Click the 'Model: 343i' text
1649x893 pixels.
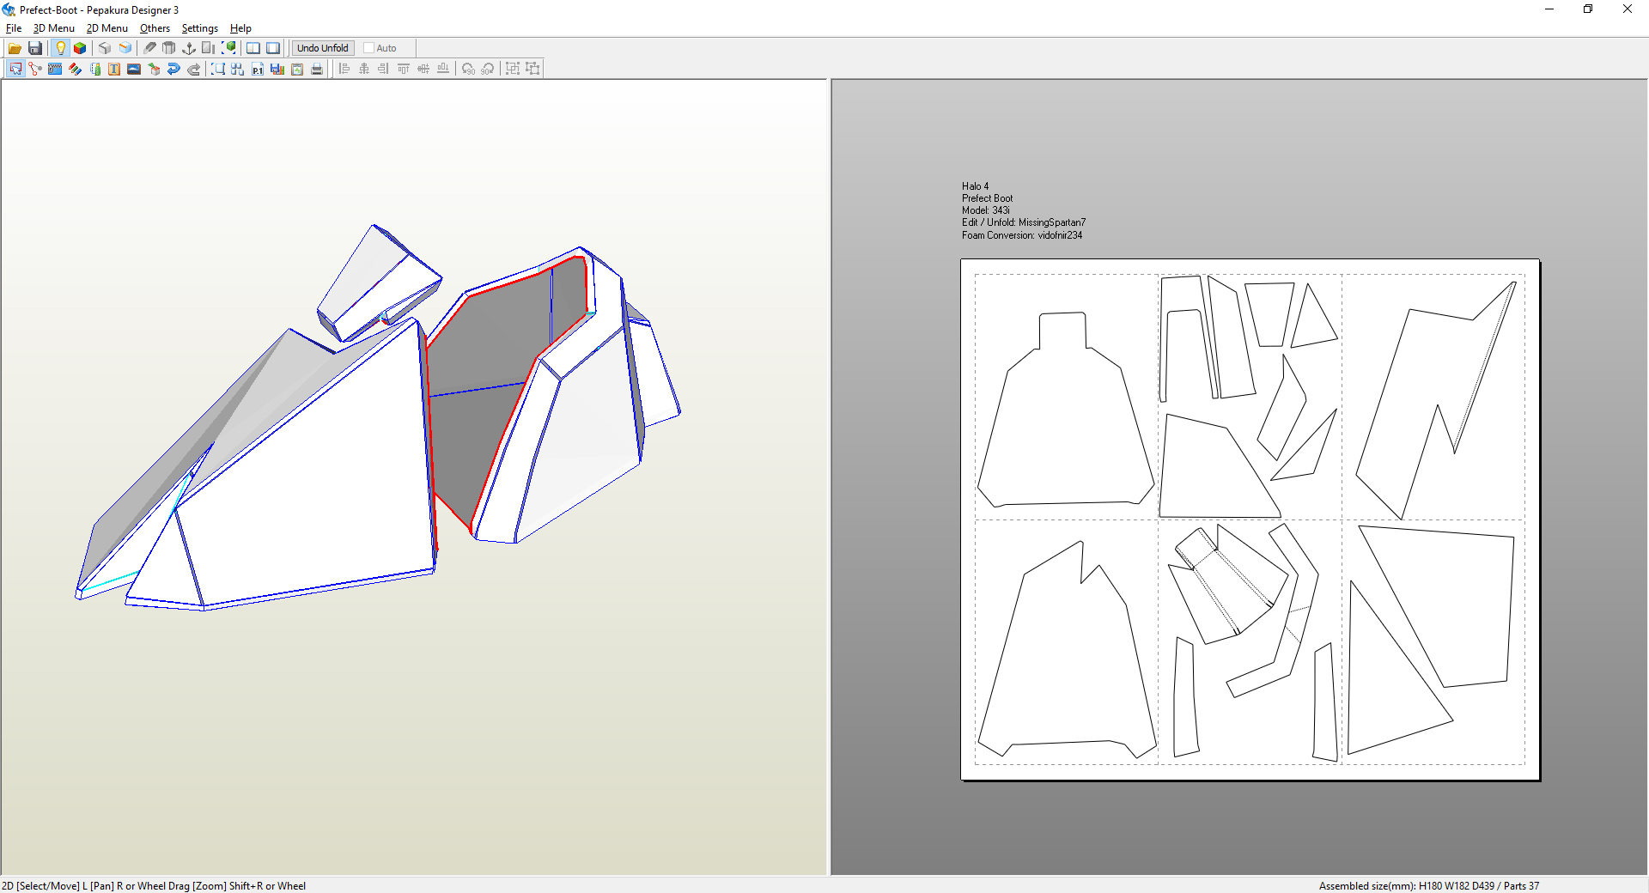(x=986, y=210)
